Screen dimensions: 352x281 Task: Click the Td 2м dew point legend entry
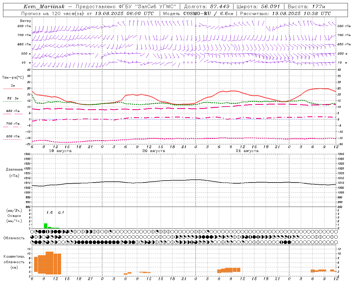(13, 98)
